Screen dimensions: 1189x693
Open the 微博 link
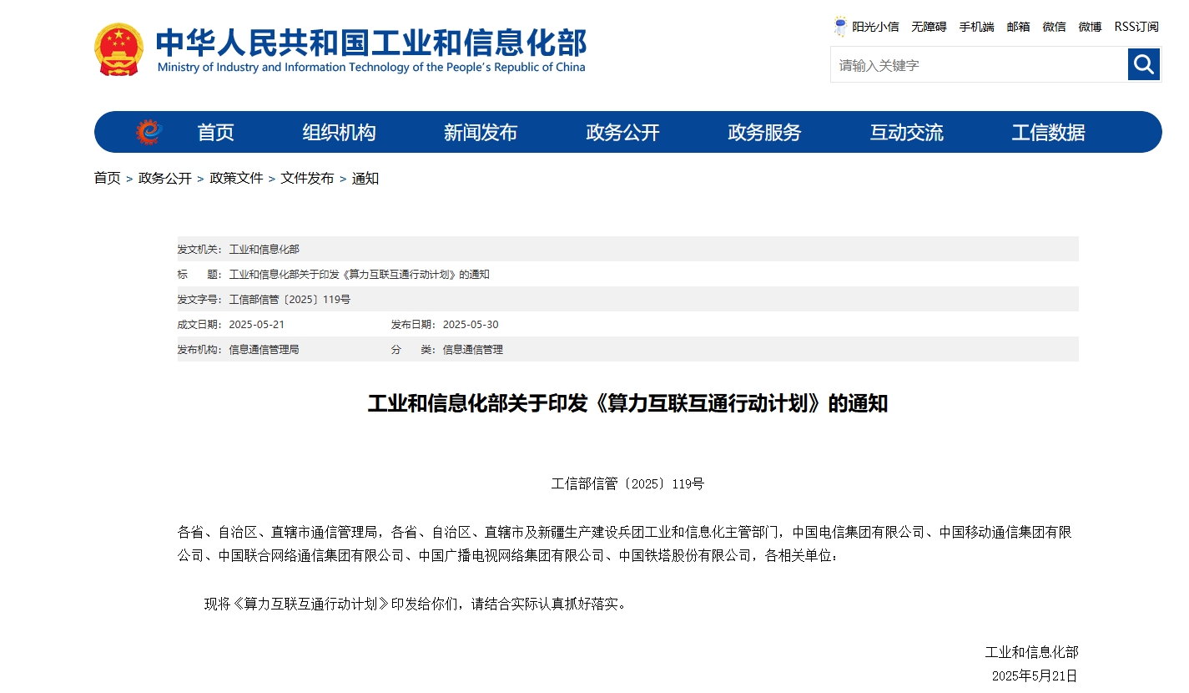[1090, 27]
